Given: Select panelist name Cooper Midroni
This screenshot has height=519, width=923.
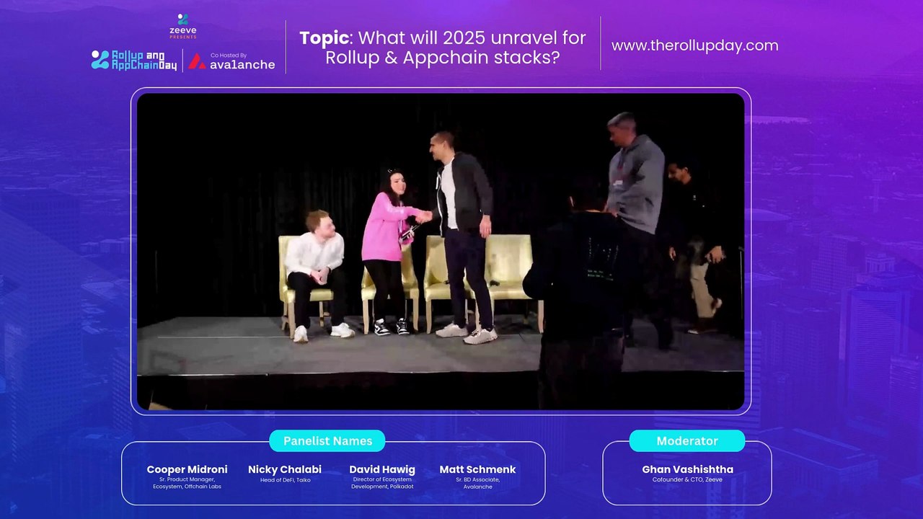Looking at the screenshot, I should tap(187, 469).
